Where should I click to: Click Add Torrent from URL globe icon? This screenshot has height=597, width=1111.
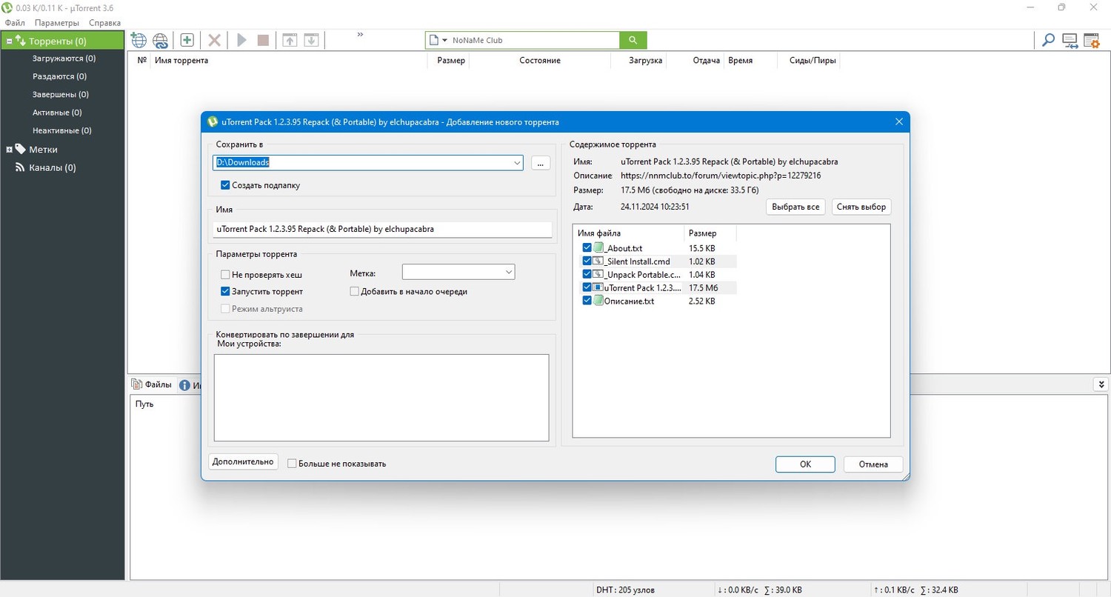click(x=160, y=40)
